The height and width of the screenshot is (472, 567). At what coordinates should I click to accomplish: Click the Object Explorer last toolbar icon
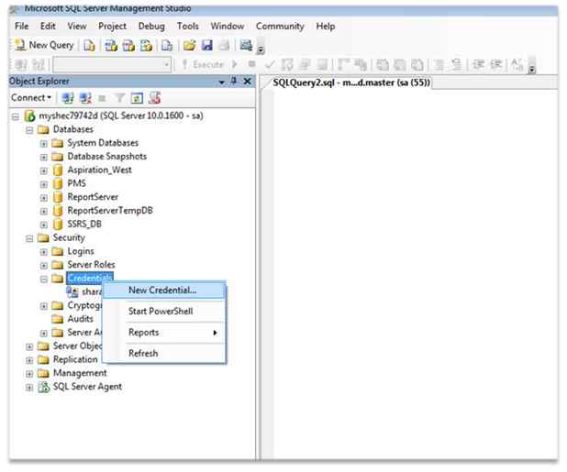click(154, 98)
